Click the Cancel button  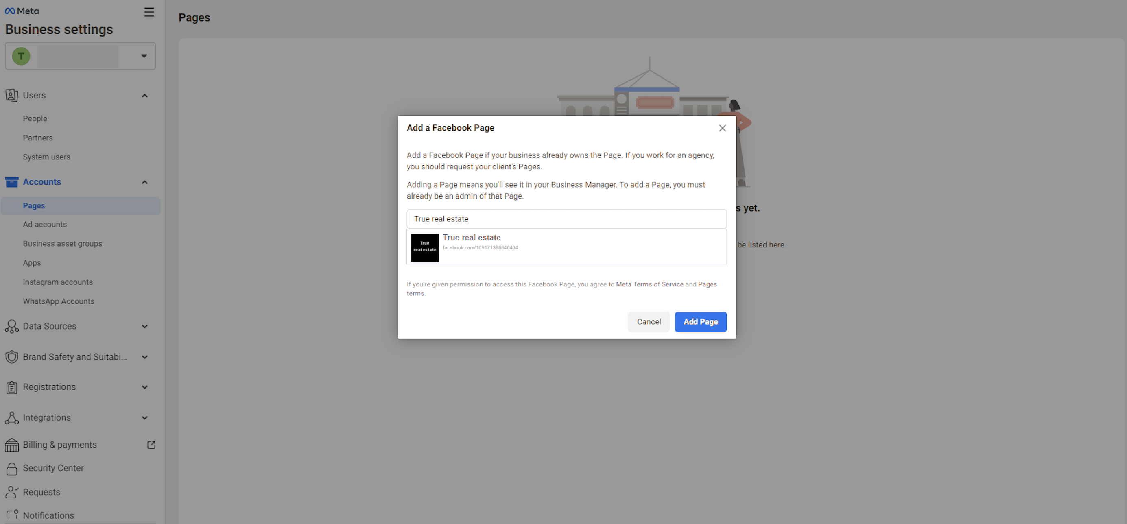pyautogui.click(x=649, y=322)
